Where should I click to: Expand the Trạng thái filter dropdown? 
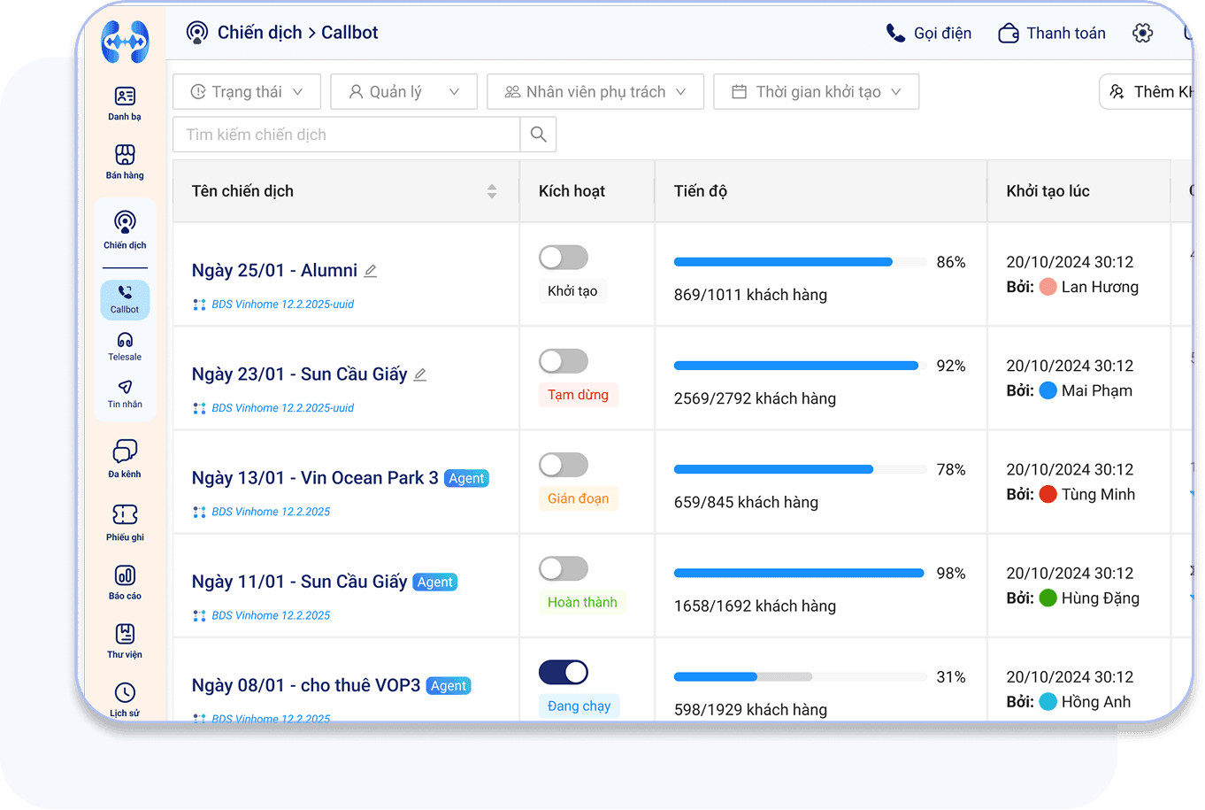pyautogui.click(x=247, y=92)
